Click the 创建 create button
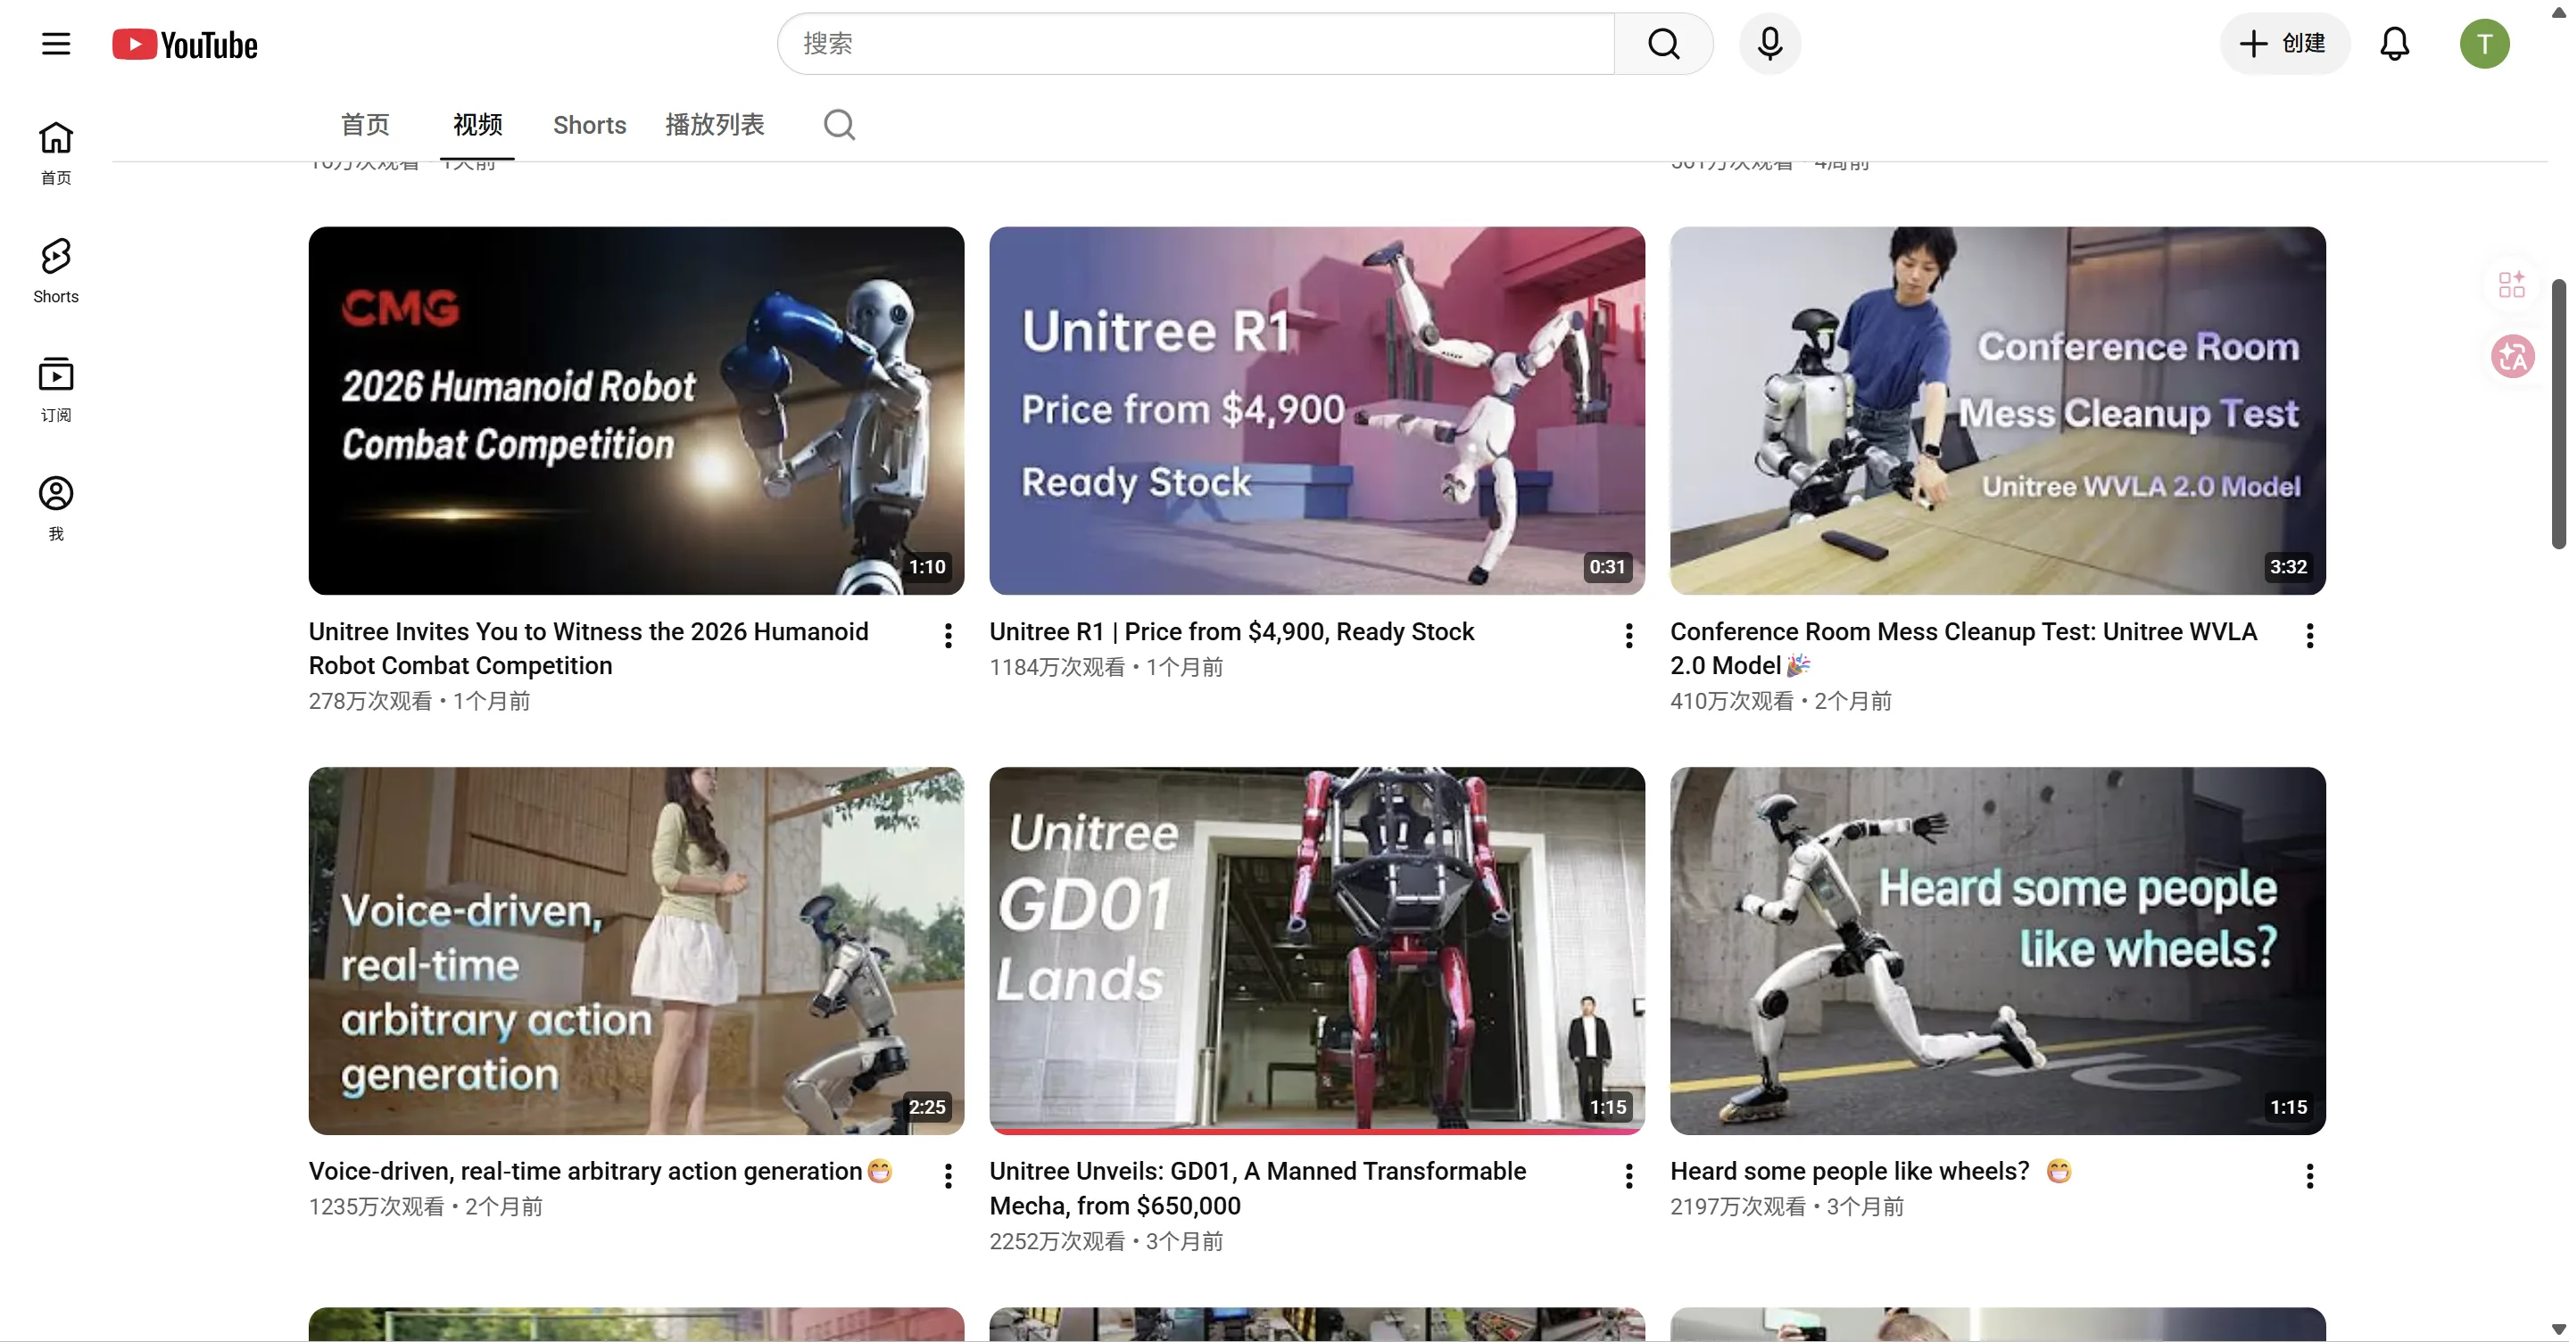The width and height of the screenshot is (2569, 1342). 2283,44
